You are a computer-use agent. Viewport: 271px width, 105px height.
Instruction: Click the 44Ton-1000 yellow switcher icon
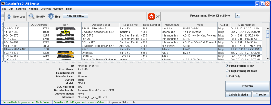(65, 32)
